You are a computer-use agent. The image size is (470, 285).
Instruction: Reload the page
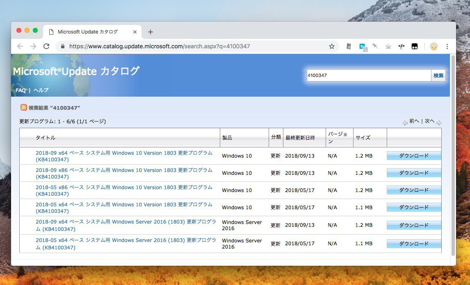[x=46, y=46]
